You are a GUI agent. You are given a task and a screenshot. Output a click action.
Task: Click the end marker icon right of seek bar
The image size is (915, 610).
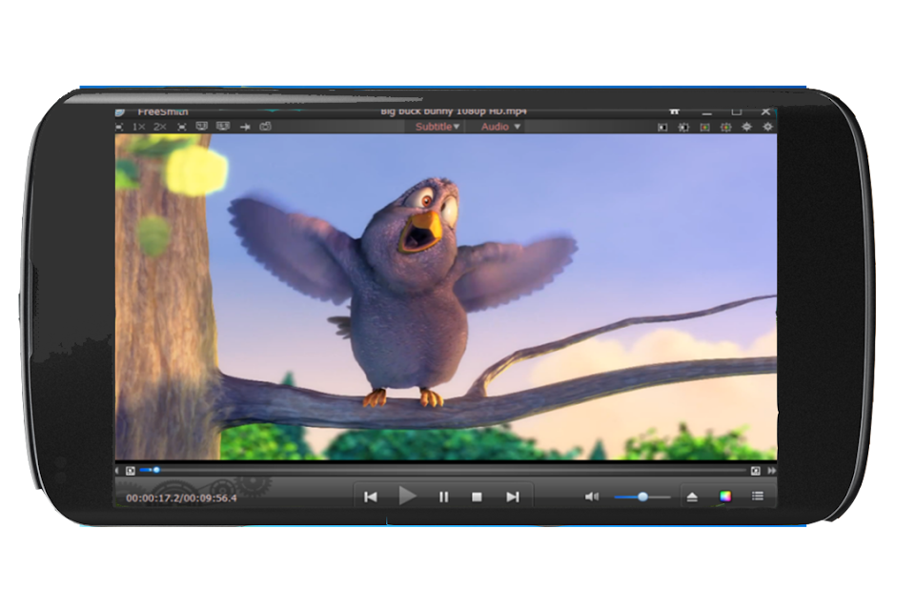coord(756,471)
